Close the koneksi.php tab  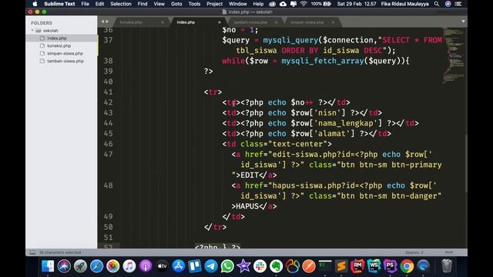click(163, 22)
